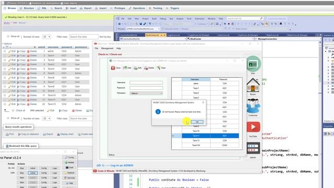Click the Delete user toolbar icon
This screenshot has width=334, height=188.
149,68
